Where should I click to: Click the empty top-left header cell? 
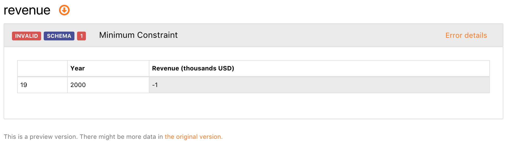[x=42, y=68]
